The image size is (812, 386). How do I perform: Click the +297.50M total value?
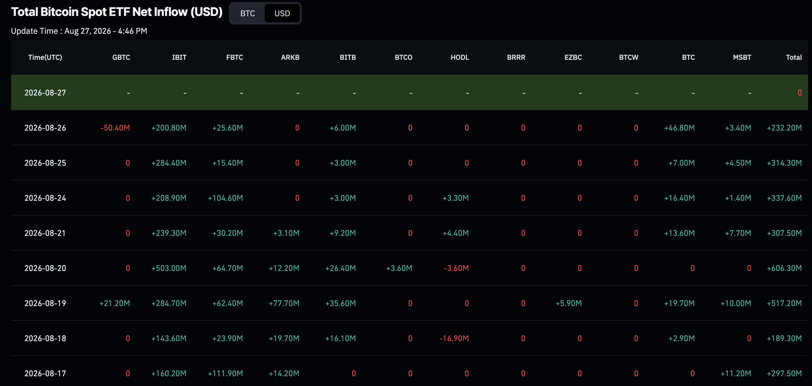pos(784,374)
